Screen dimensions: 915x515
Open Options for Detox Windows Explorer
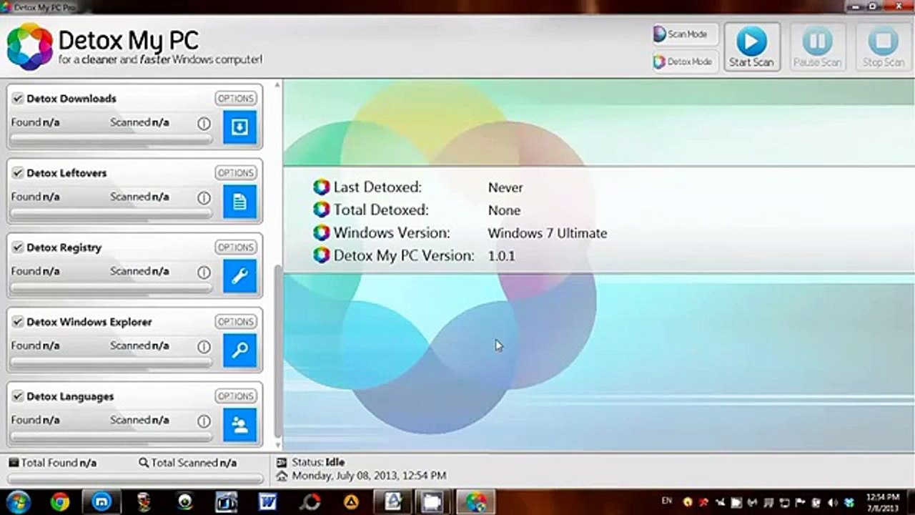tap(235, 322)
